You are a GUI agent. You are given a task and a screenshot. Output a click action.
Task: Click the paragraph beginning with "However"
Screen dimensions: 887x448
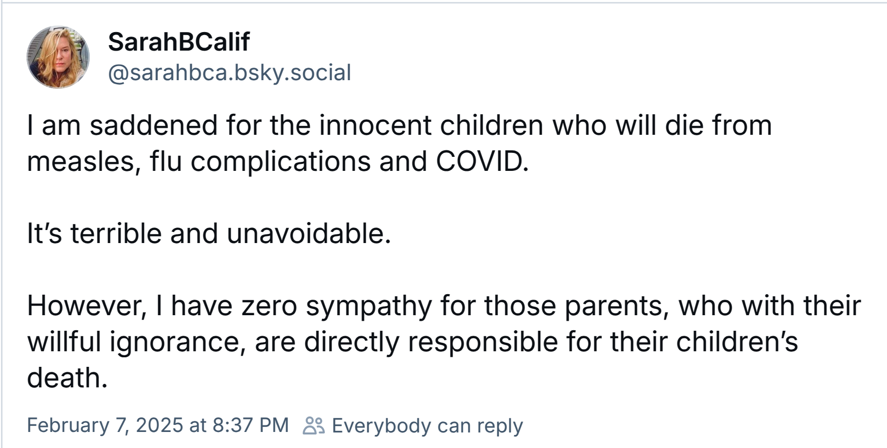444,342
